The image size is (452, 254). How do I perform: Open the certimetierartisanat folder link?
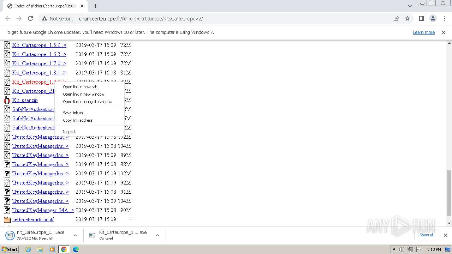pos(33,219)
